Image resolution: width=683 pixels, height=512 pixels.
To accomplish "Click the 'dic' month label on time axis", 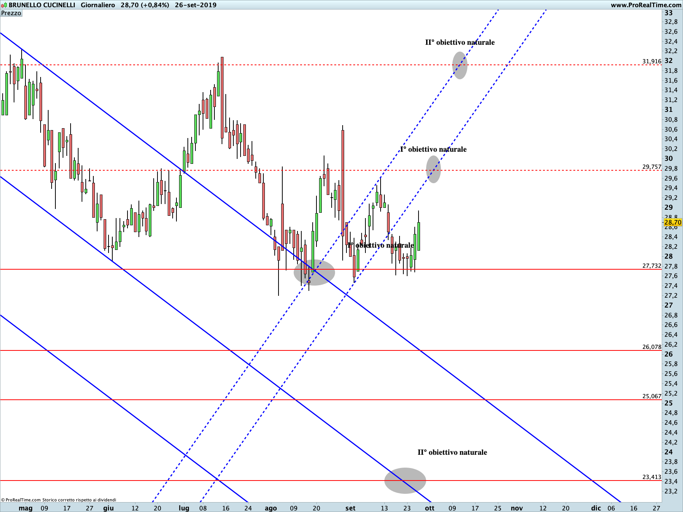I will 596,508.
